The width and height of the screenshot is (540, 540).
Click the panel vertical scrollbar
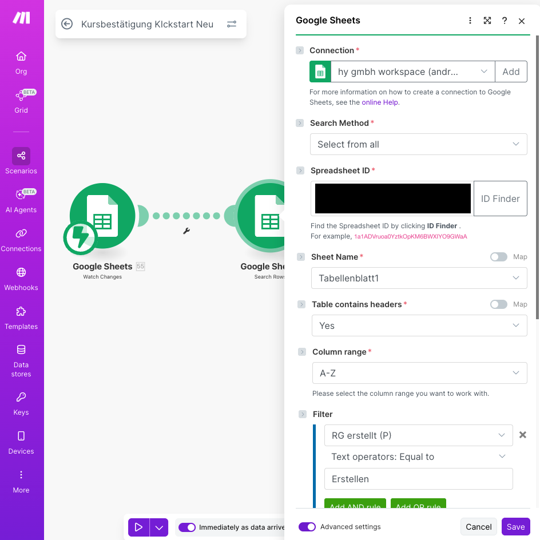[x=537, y=177]
